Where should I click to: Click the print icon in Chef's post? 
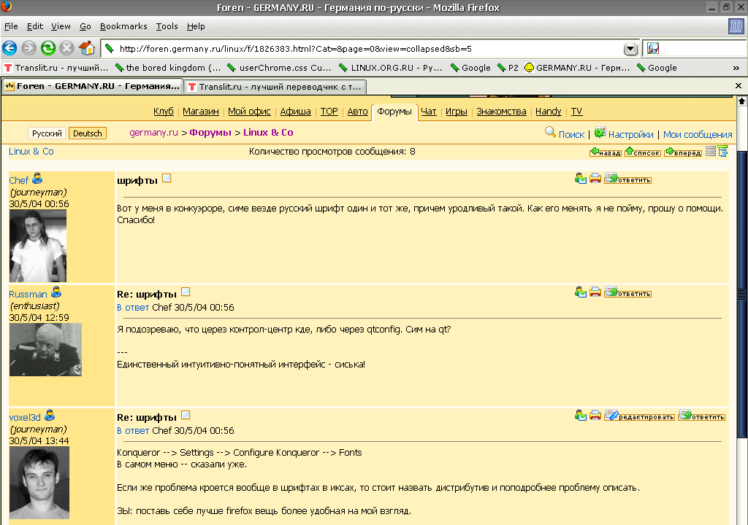pyautogui.click(x=595, y=179)
